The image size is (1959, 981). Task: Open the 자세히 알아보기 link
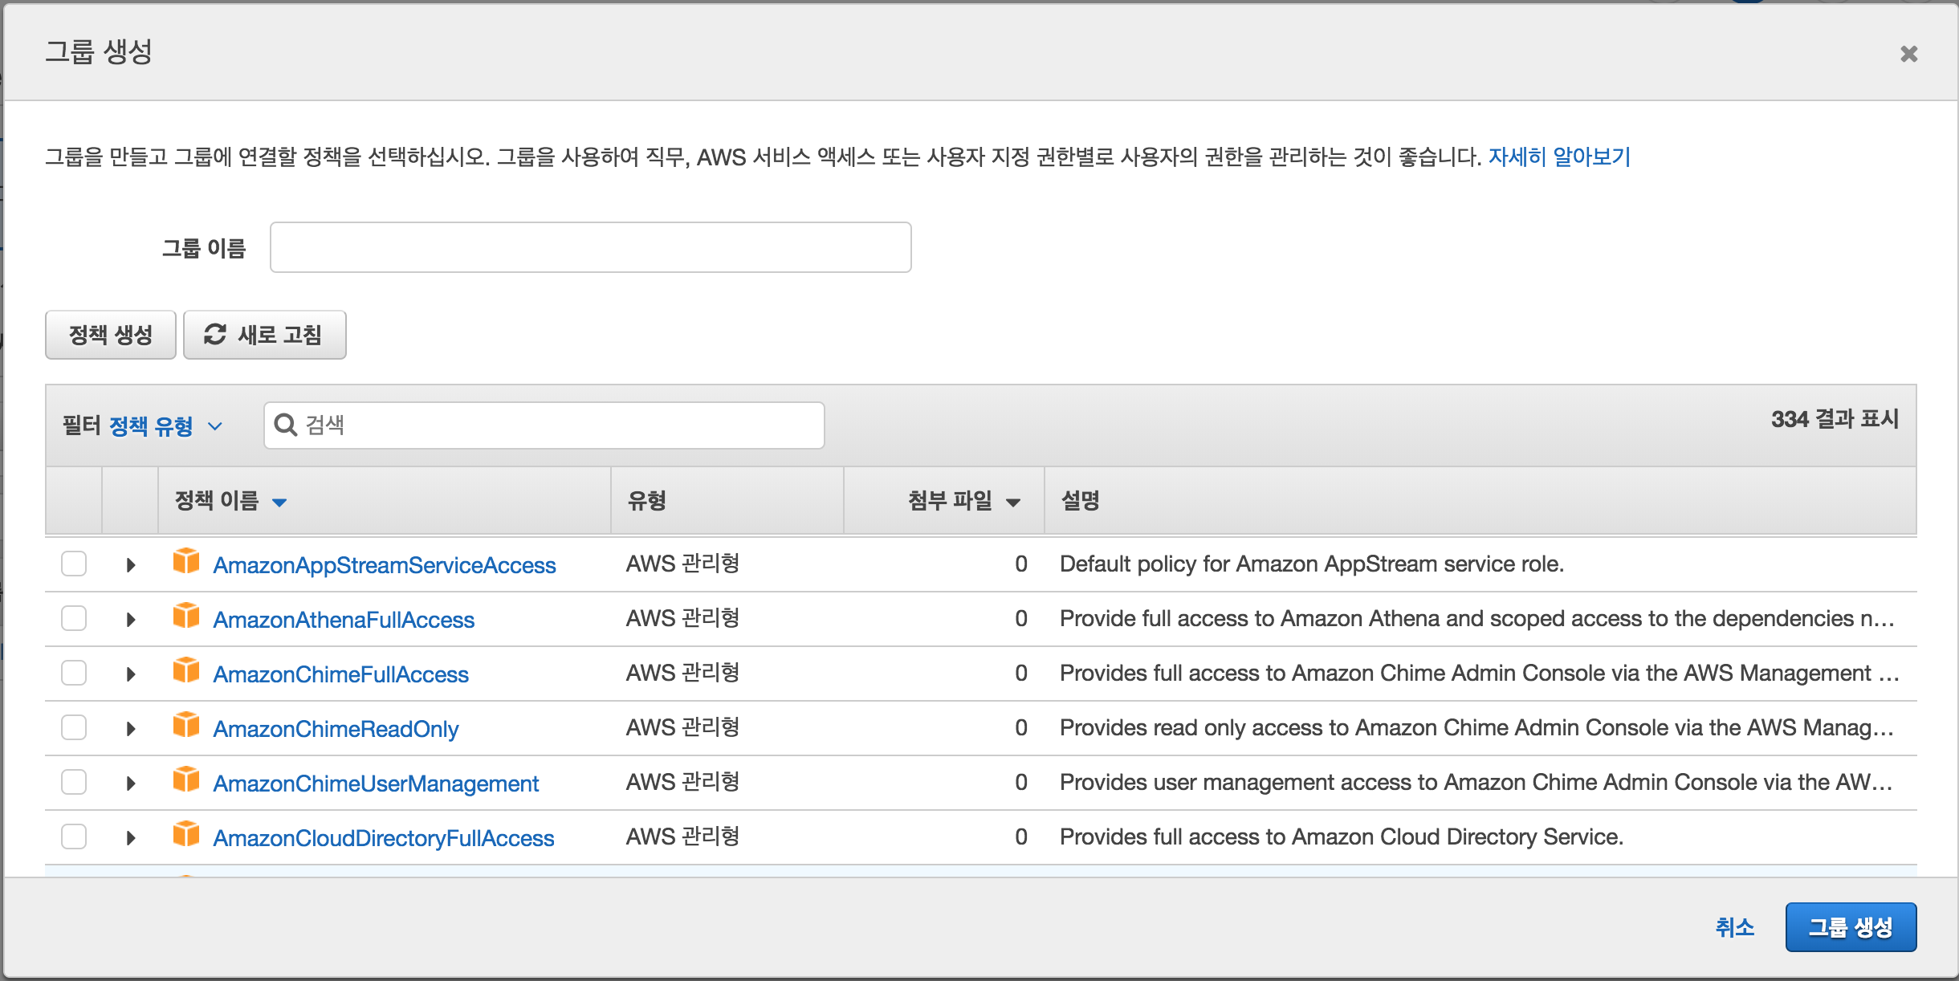(x=1558, y=157)
